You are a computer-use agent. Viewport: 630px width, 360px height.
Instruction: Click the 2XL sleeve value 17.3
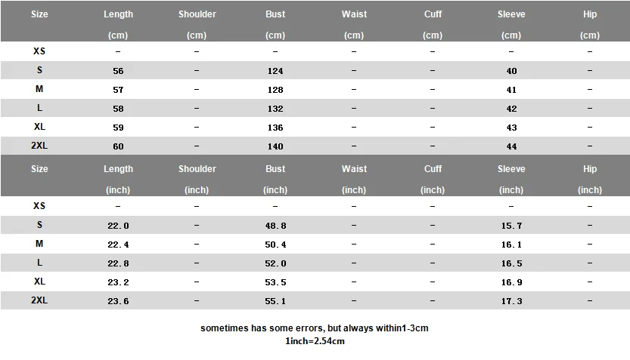(x=511, y=301)
